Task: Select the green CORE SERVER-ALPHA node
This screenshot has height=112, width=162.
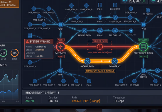Action: pos(143,47)
